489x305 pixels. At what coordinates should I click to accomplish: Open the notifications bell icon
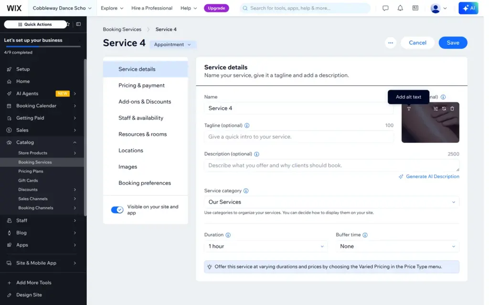400,8
